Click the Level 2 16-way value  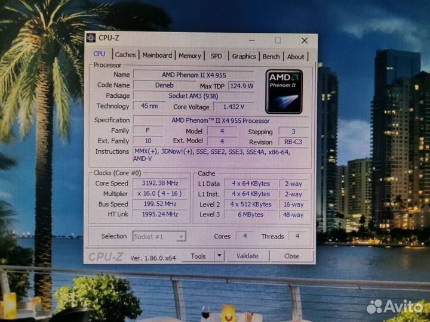pos(293,205)
